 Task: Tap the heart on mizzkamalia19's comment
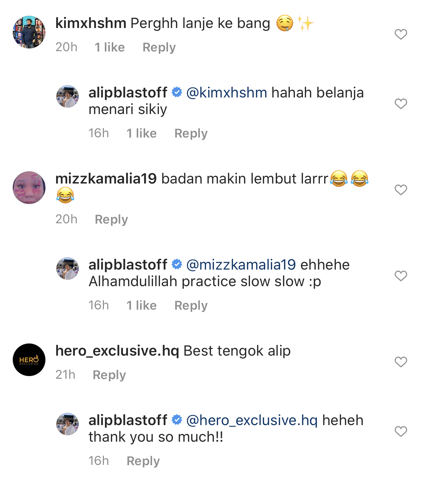point(401,190)
